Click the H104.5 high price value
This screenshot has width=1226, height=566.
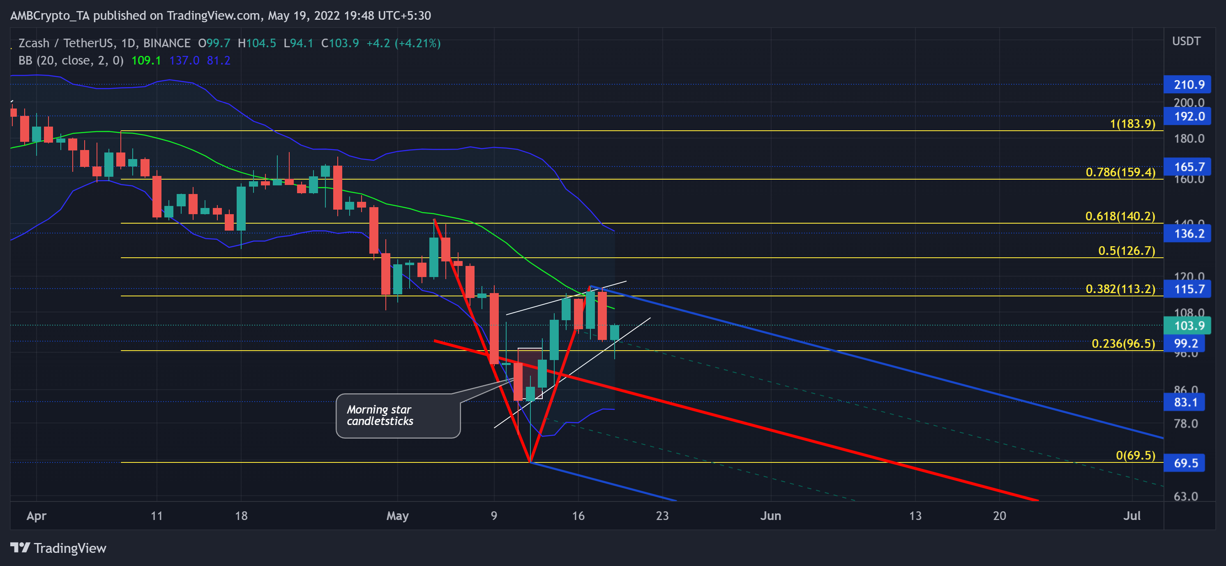tap(257, 43)
